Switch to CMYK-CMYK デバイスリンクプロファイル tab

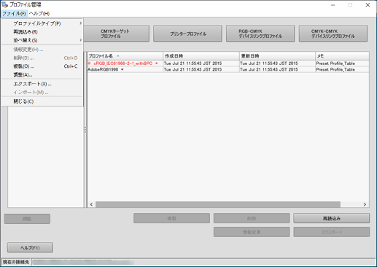(333, 34)
